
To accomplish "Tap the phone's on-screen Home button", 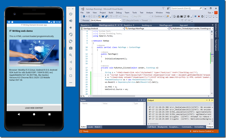I will 34,114.
